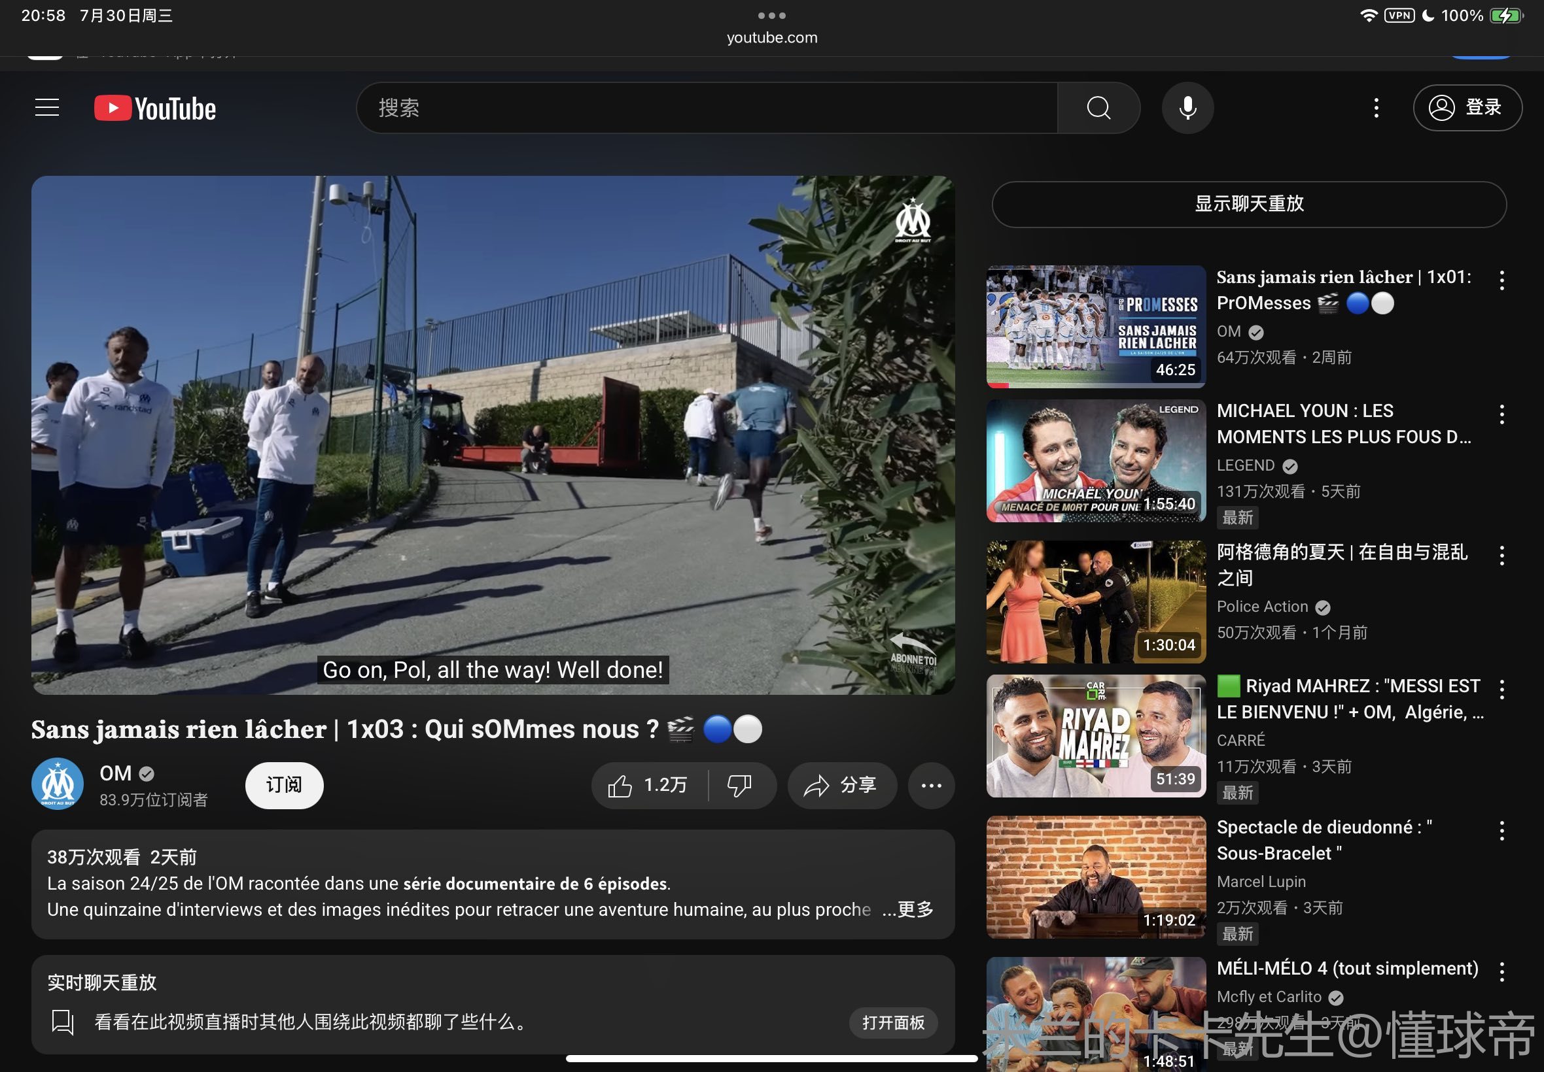Viewport: 1544px width, 1072px height.
Task: Open the OM channel avatar
Action: click(x=58, y=784)
